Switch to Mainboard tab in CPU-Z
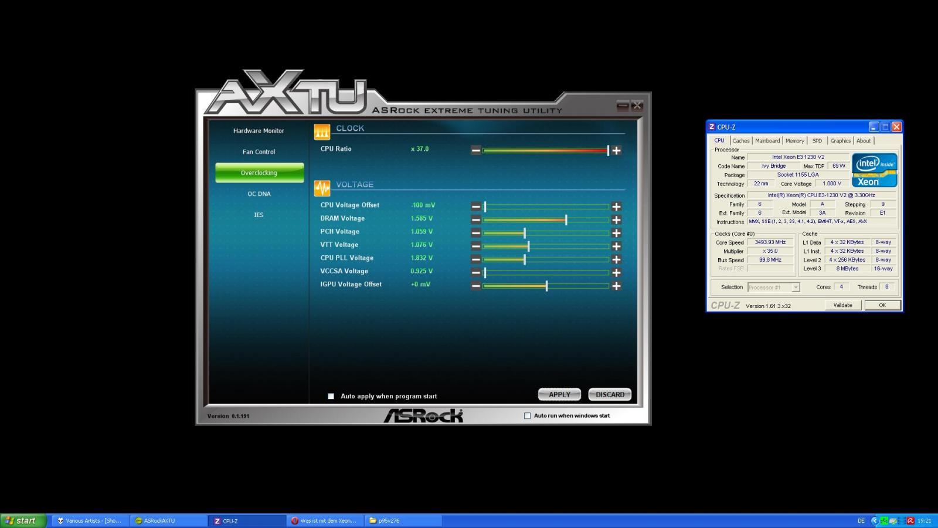 (x=767, y=141)
